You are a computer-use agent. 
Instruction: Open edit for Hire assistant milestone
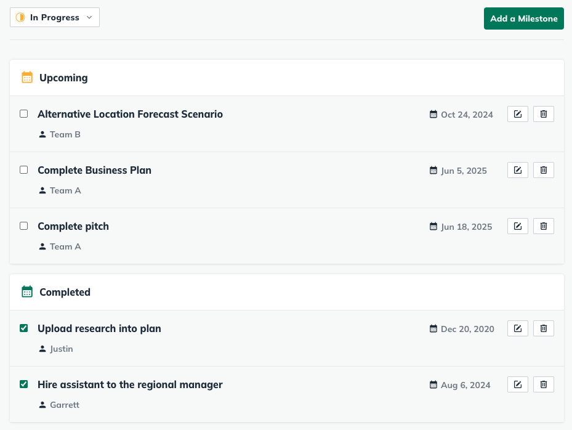517,384
